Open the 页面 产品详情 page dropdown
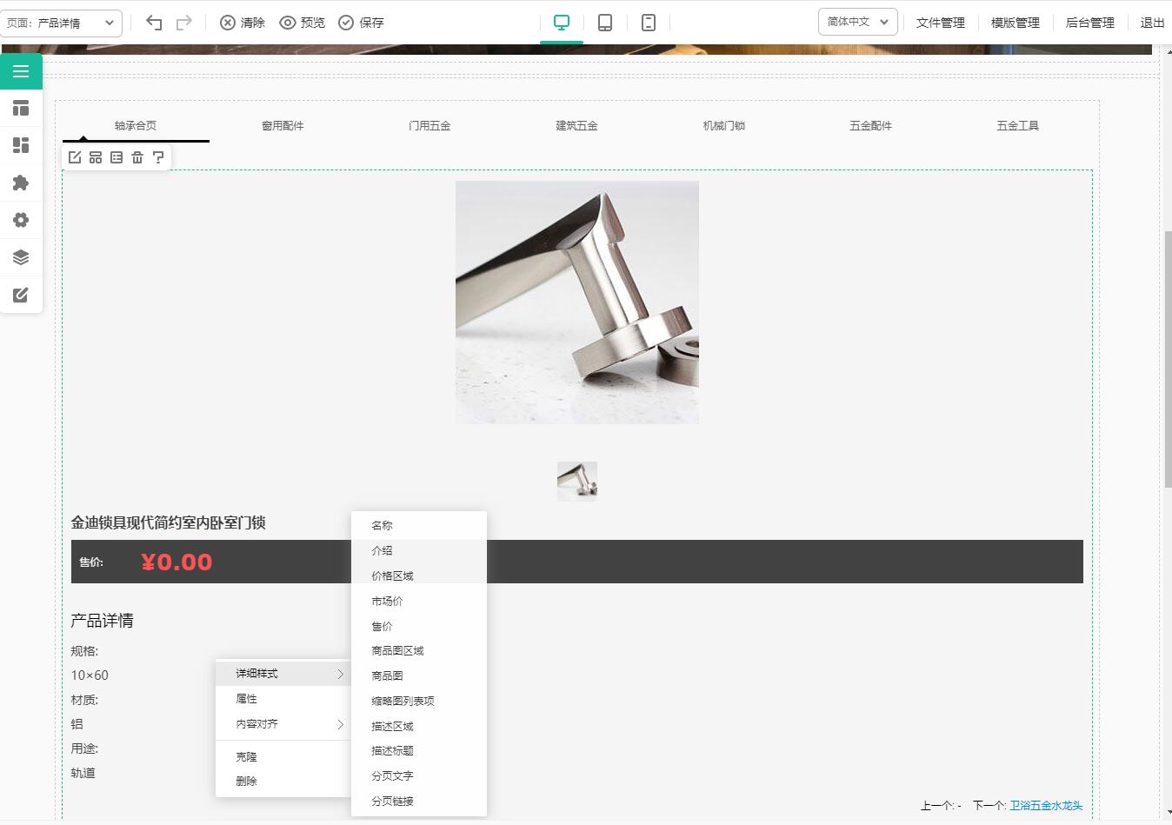 [61, 23]
